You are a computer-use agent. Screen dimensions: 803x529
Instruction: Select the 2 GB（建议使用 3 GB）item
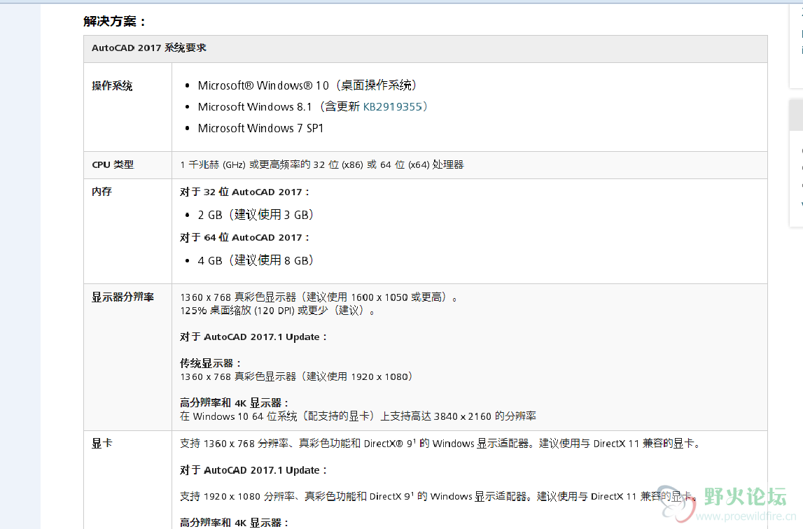click(x=256, y=215)
